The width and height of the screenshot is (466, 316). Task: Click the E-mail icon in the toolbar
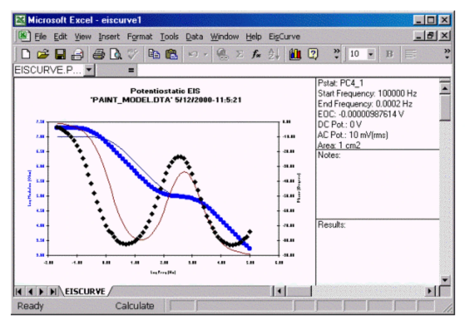coord(77,54)
